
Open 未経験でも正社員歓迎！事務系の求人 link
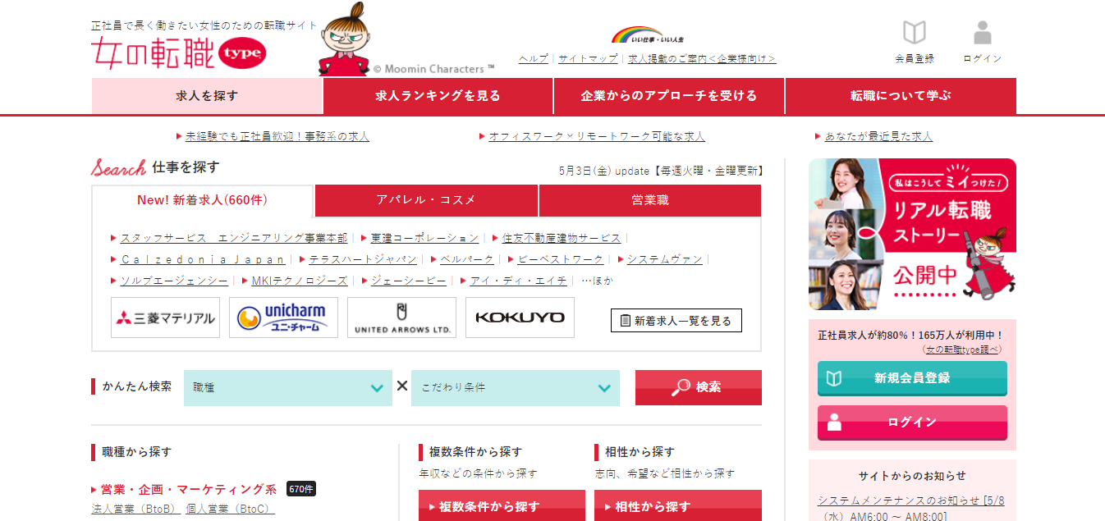click(x=277, y=136)
